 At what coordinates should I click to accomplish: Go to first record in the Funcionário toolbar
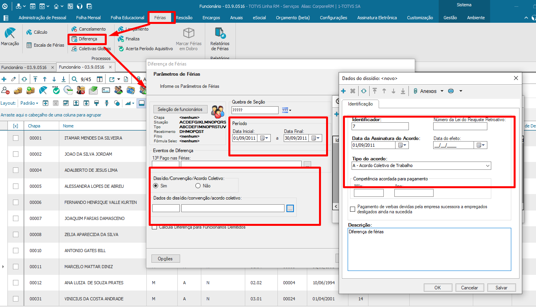[35, 79]
